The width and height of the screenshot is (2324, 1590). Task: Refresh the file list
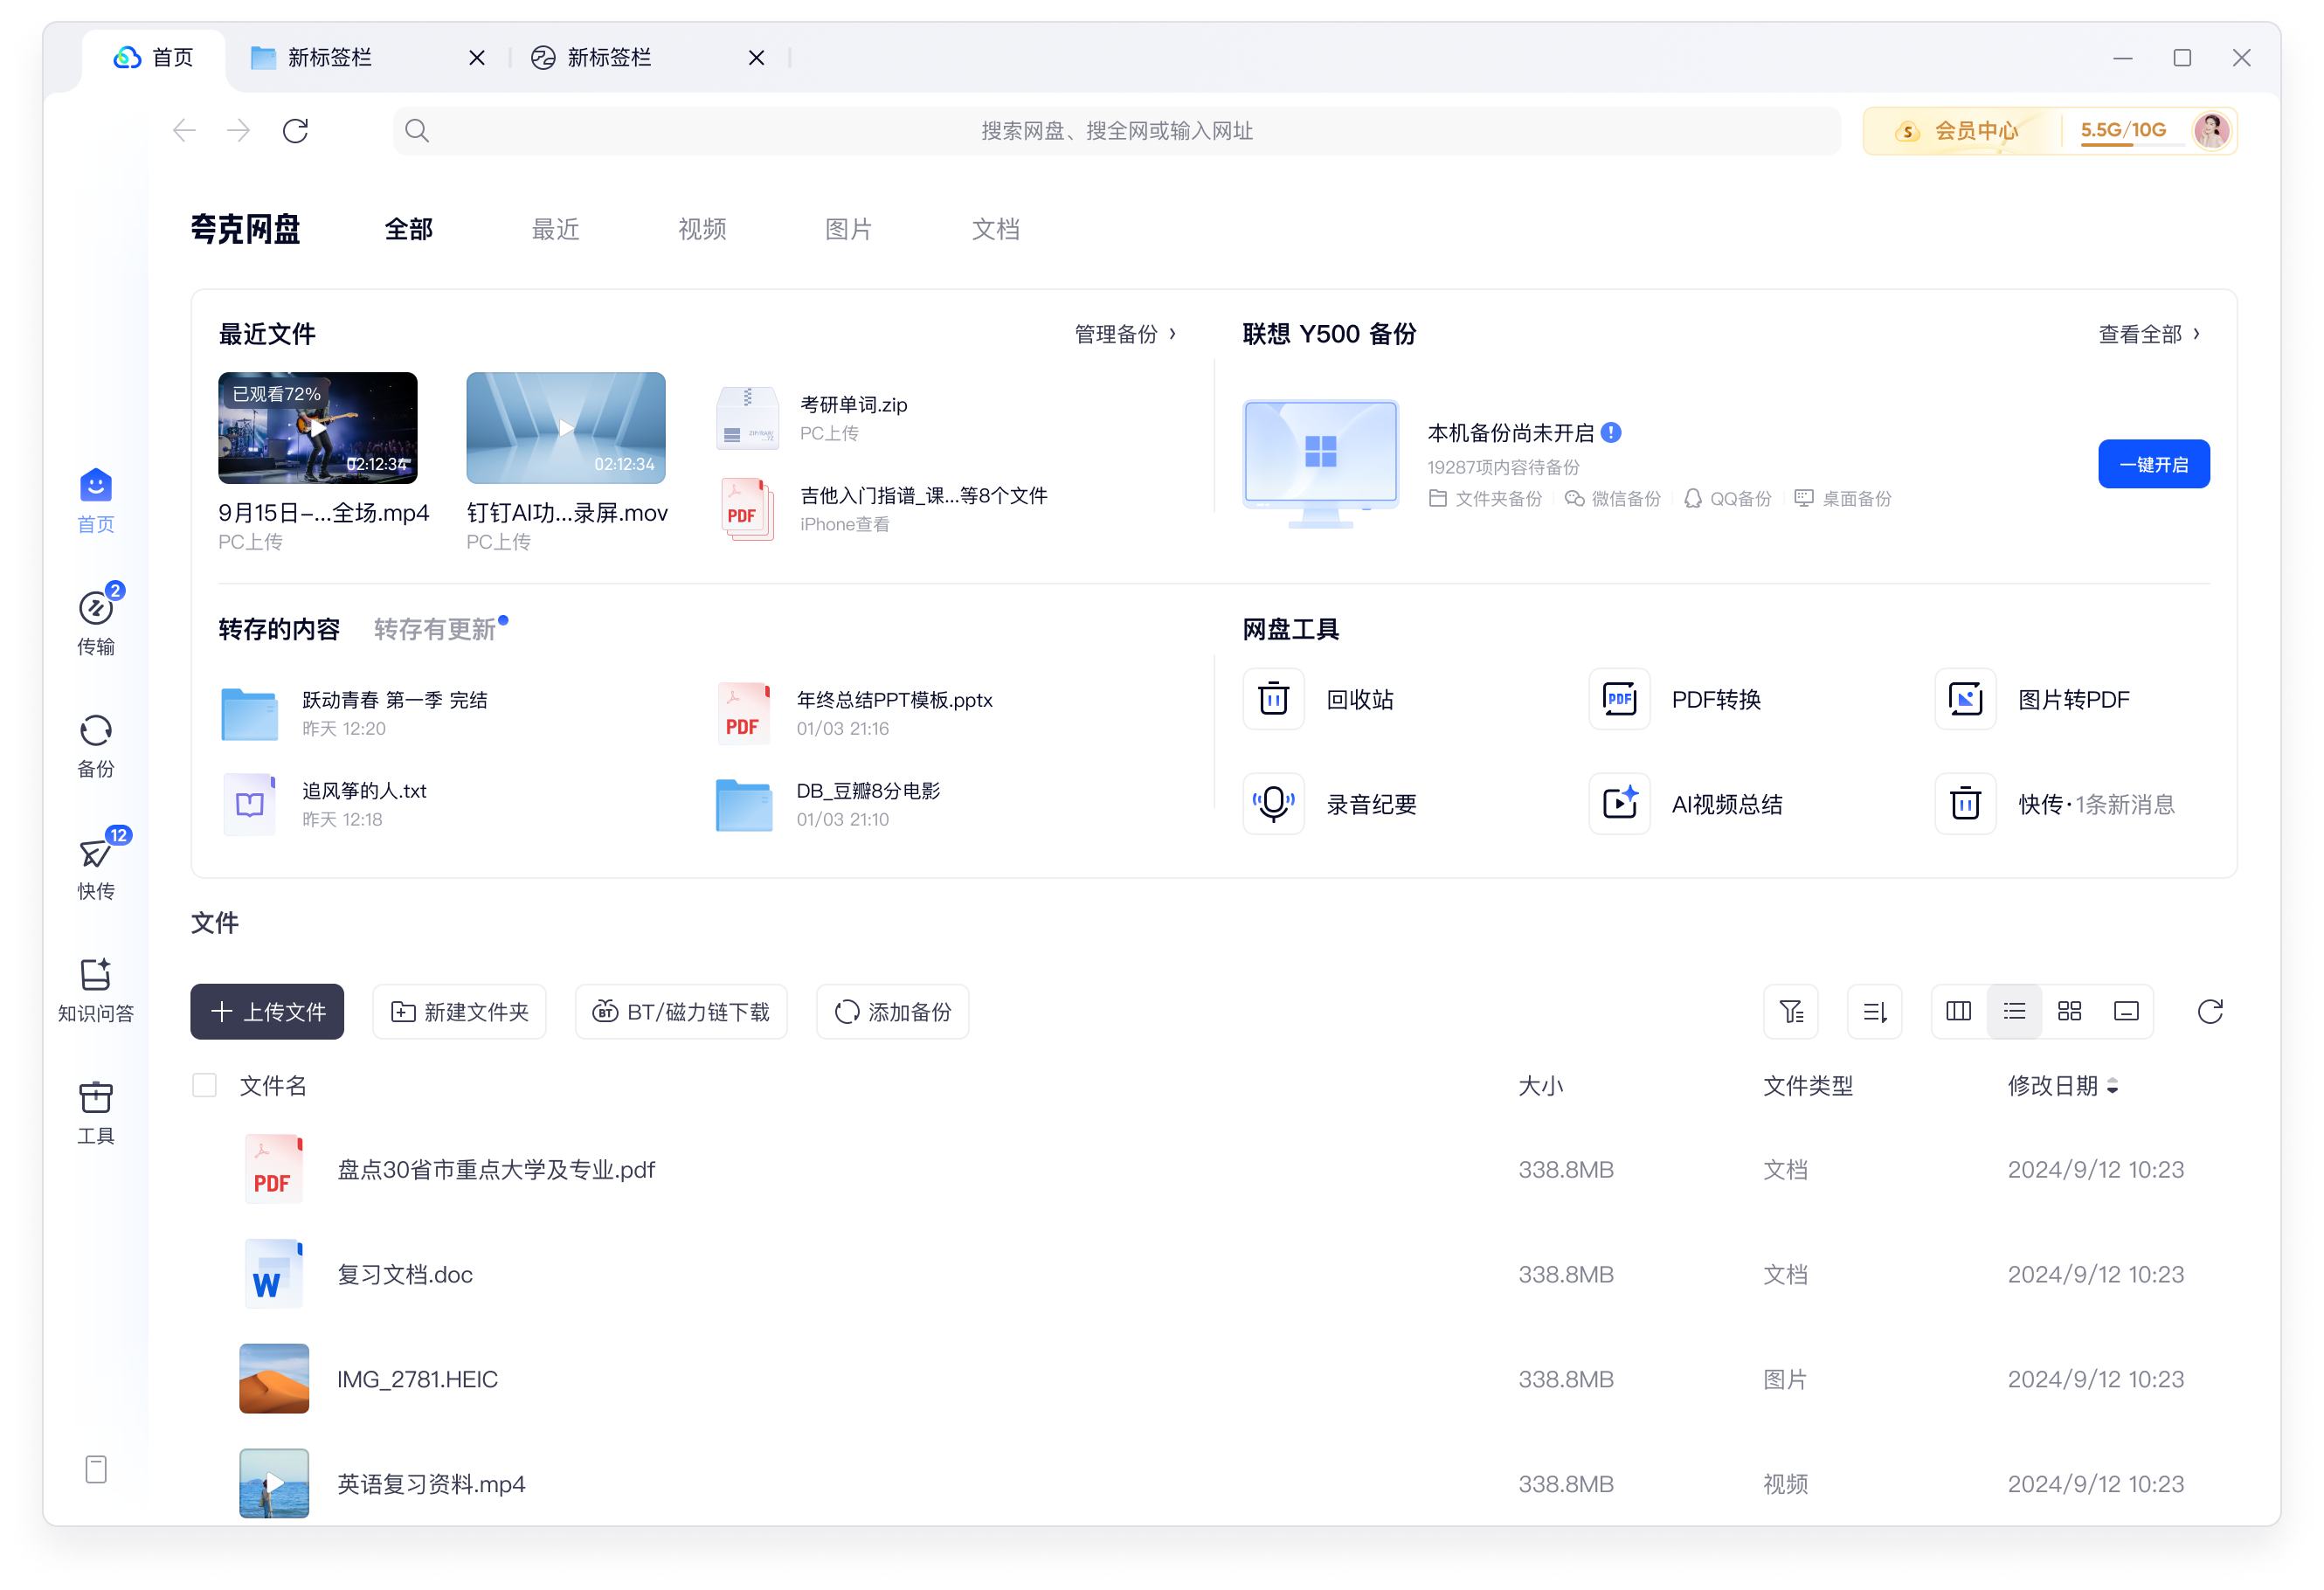[x=2210, y=1012]
